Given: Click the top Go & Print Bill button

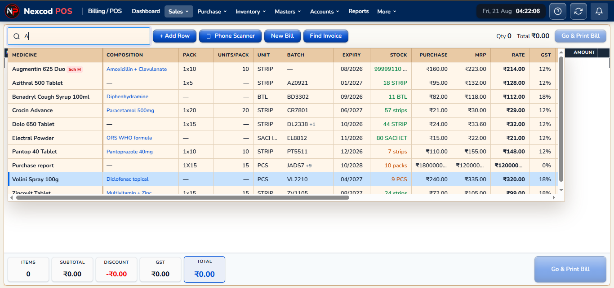Looking at the screenshot, I should (580, 36).
